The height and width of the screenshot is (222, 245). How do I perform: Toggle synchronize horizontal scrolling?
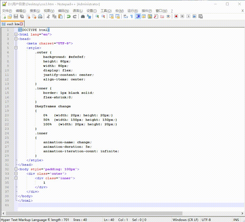117,16
